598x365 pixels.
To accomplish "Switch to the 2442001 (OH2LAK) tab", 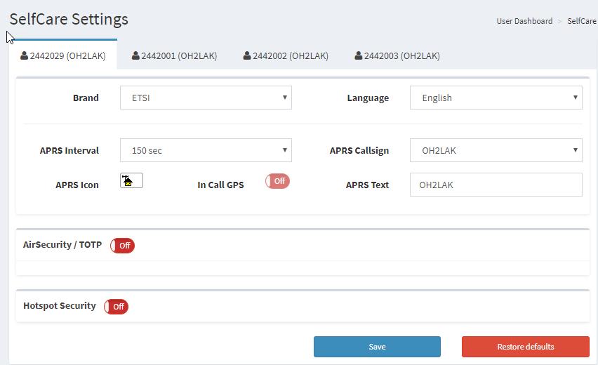I will point(174,55).
